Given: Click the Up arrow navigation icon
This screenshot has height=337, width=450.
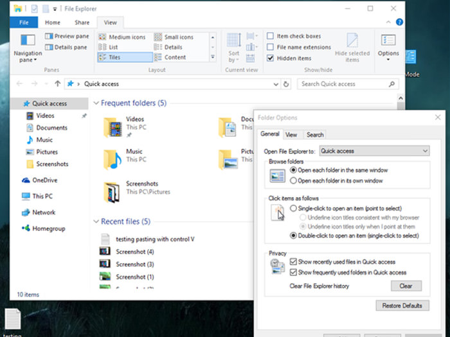Looking at the screenshot, I should click(58, 83).
